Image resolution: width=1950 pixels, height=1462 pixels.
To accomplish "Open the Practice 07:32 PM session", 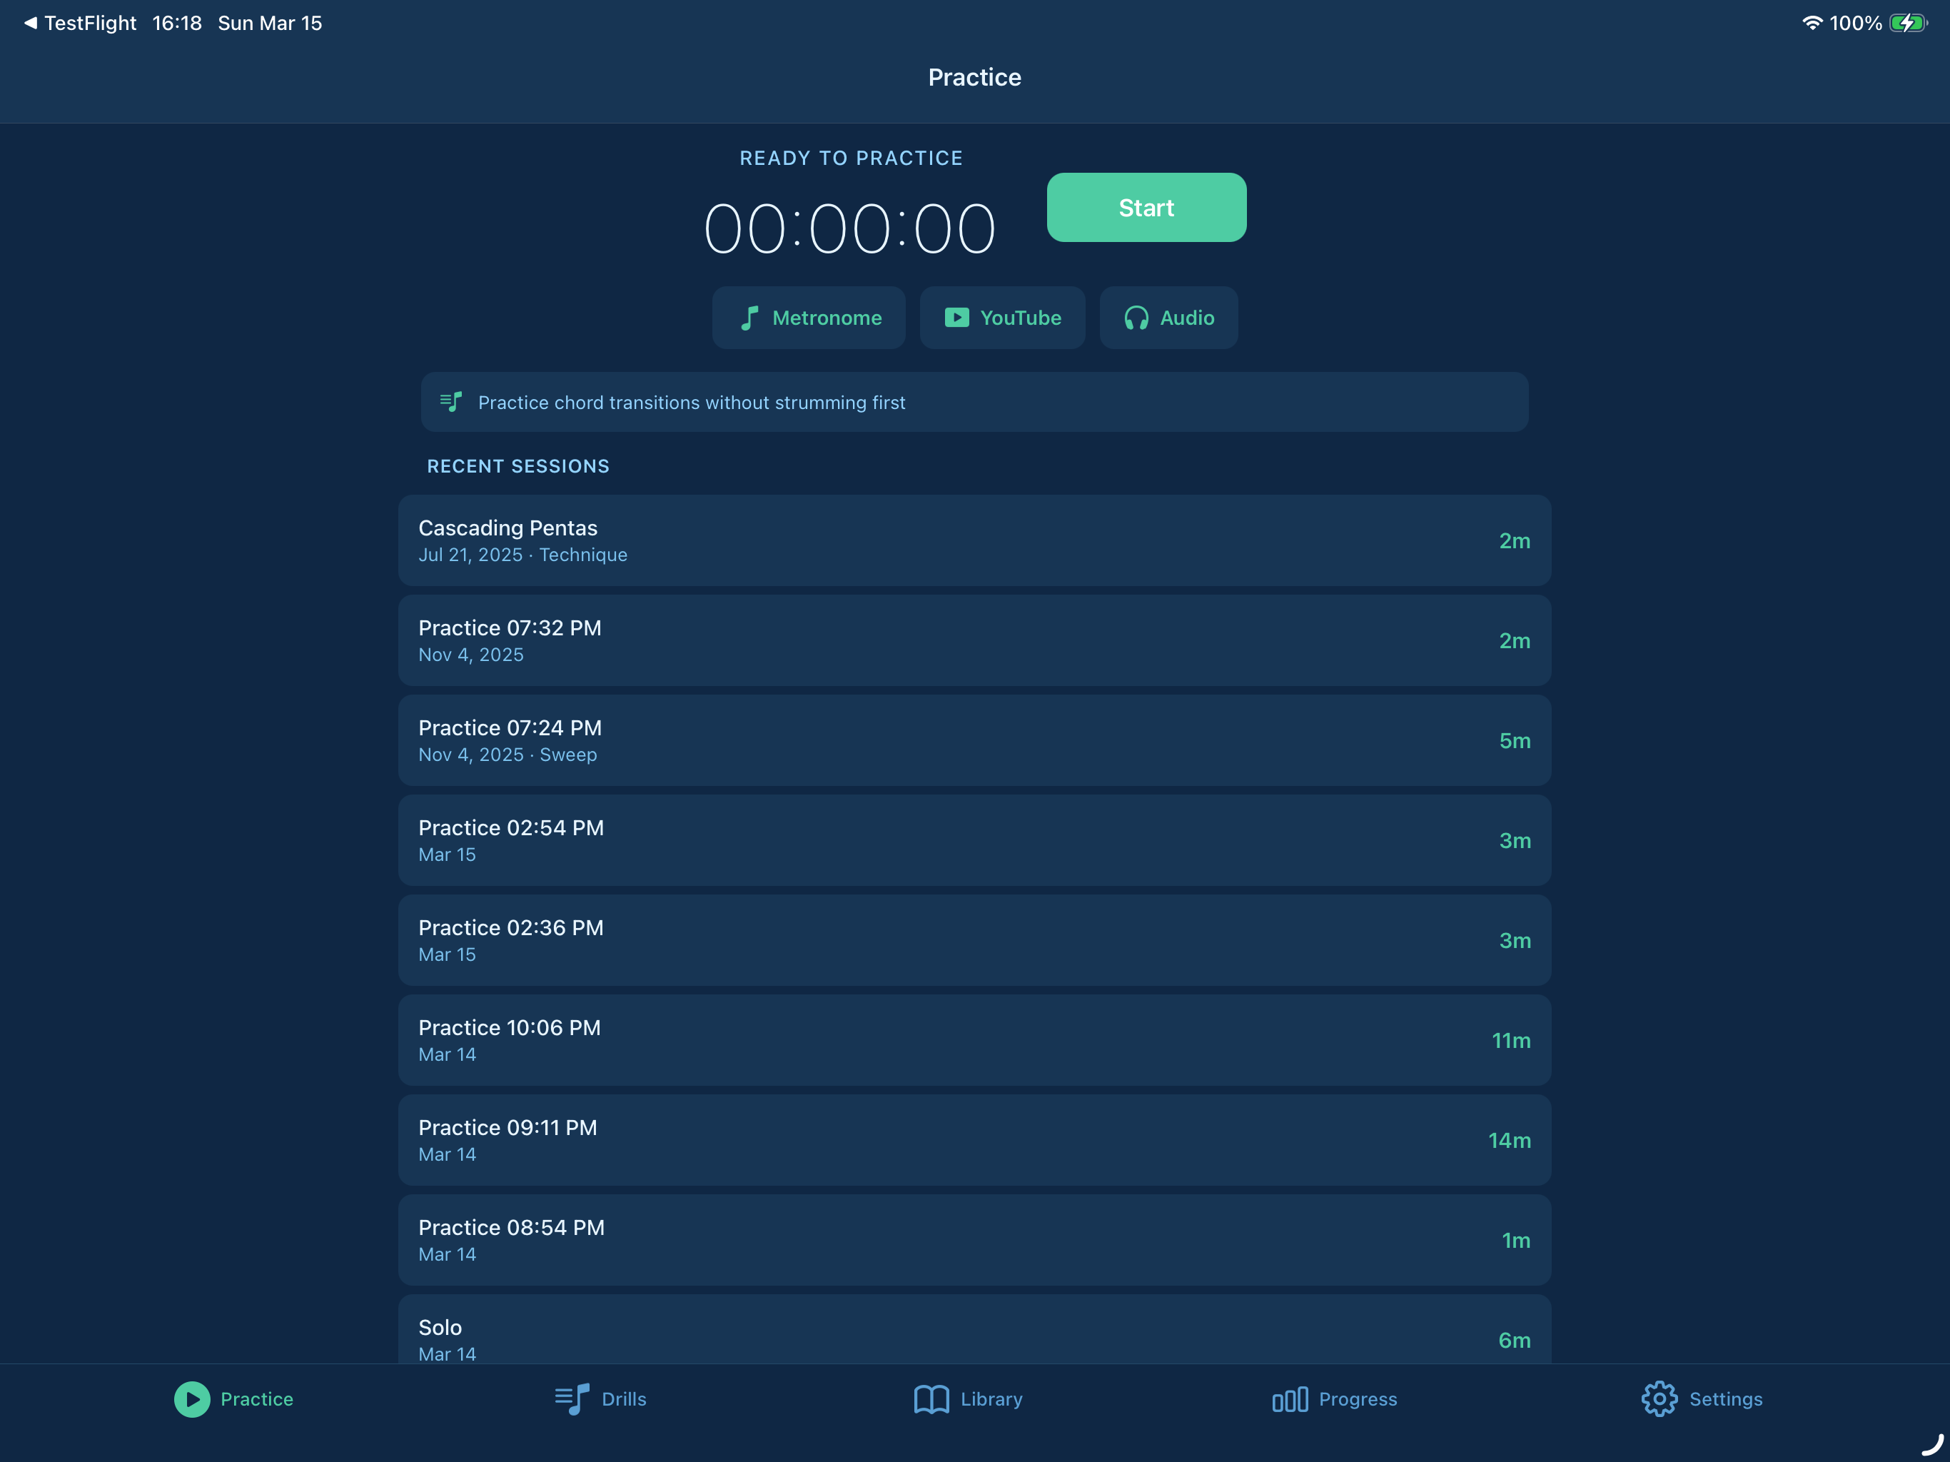I will tap(974, 640).
